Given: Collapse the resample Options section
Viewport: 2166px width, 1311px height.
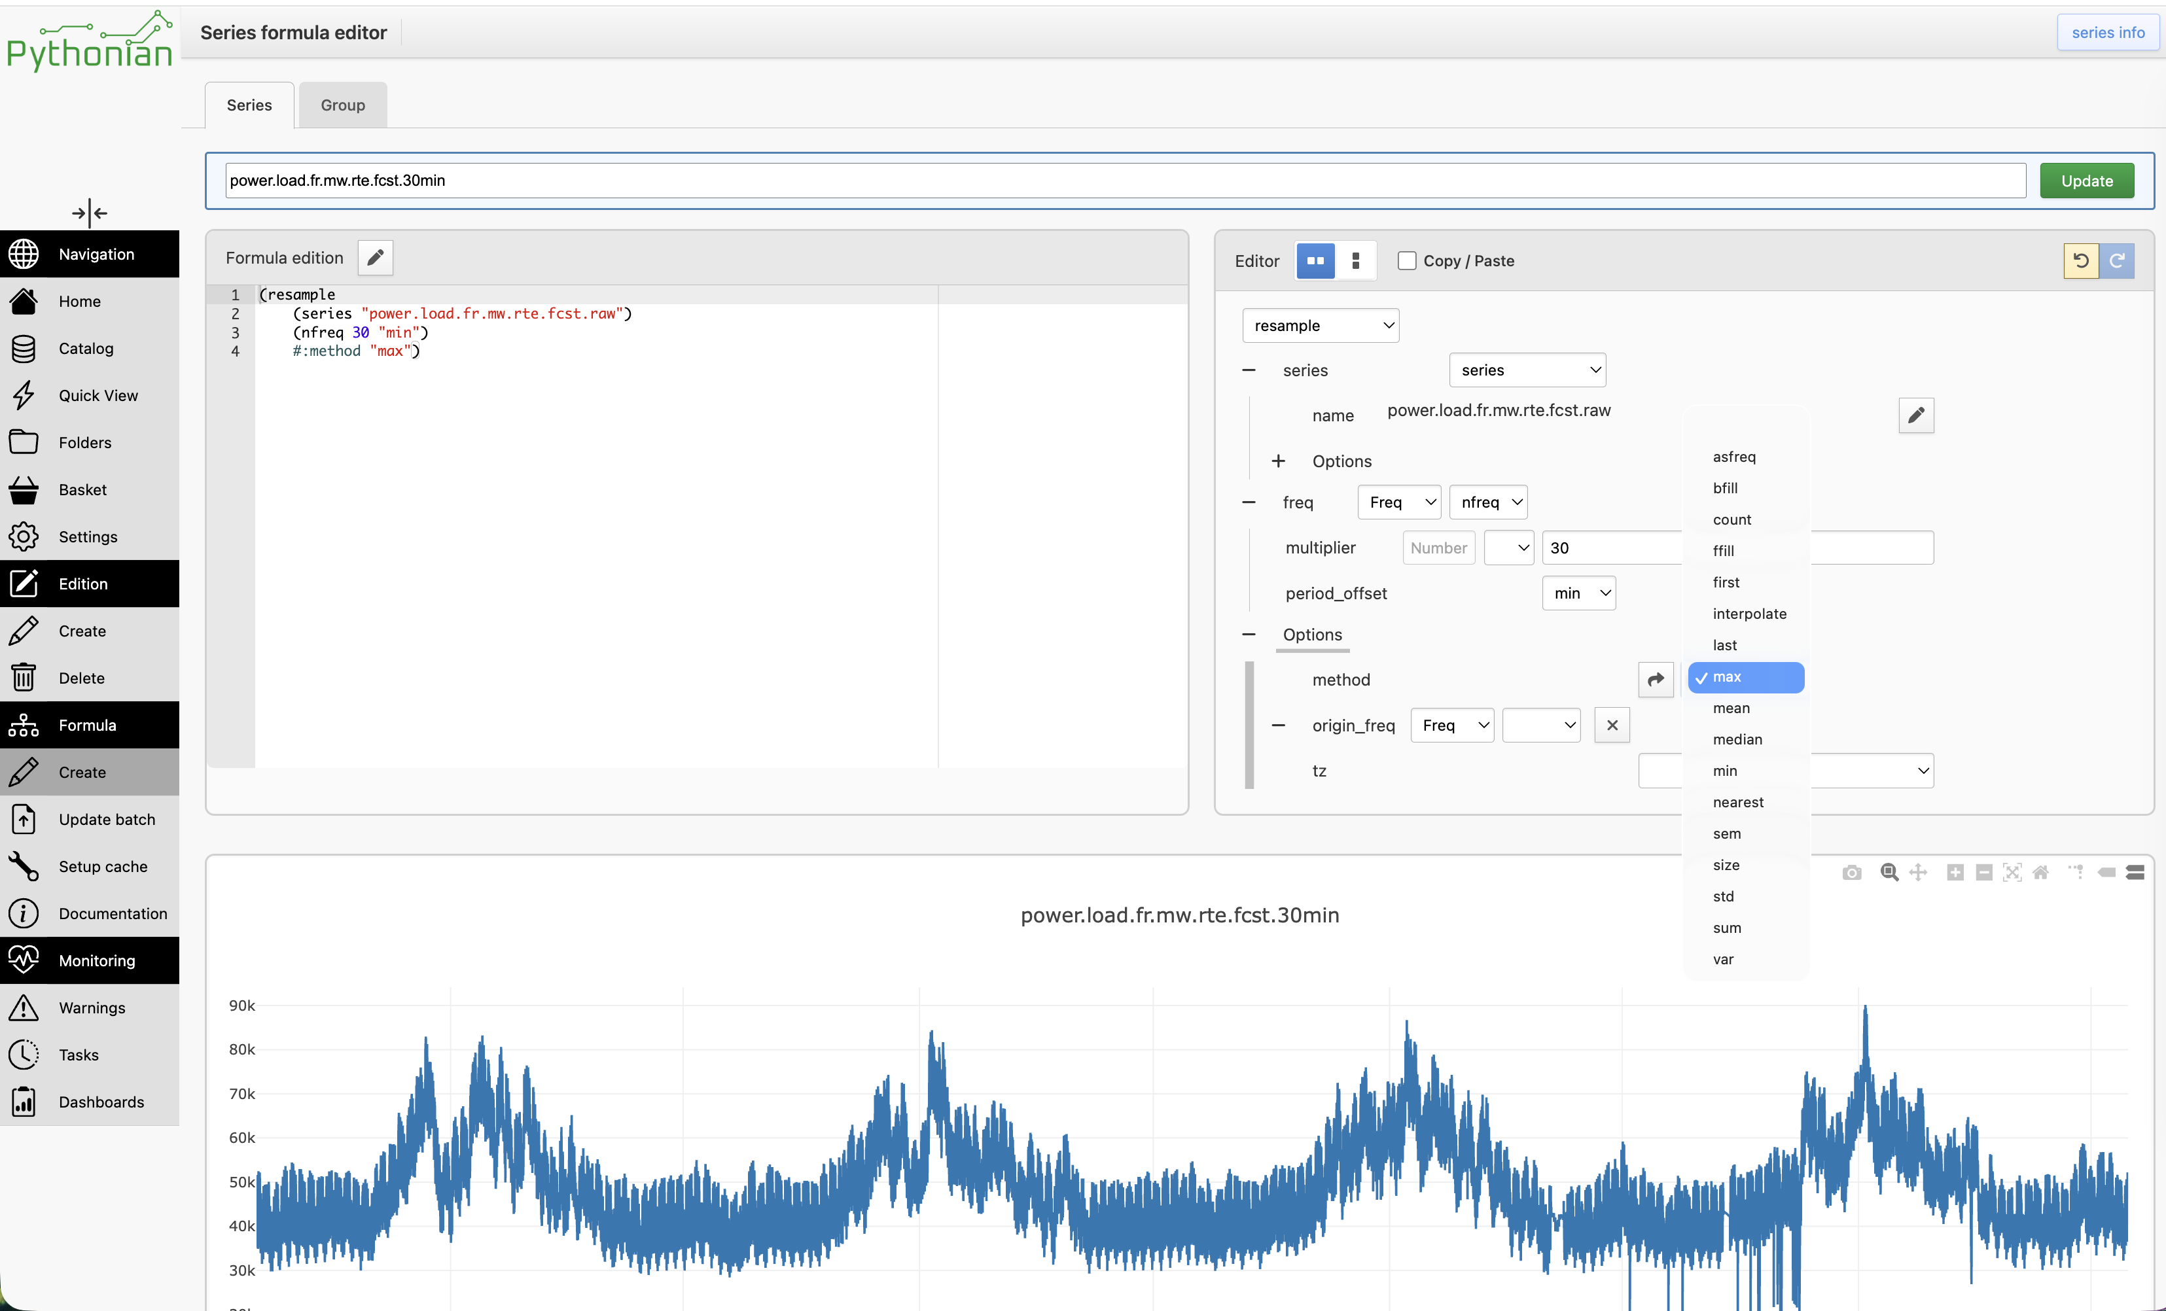Looking at the screenshot, I should [x=1249, y=635].
